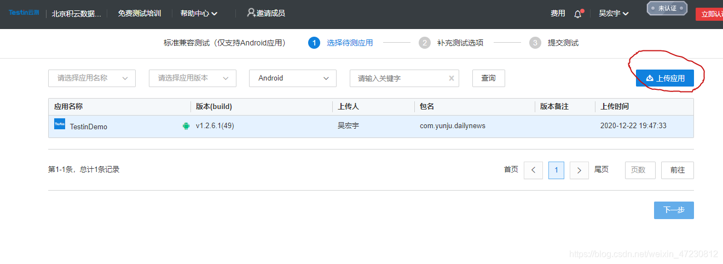Image resolution: width=723 pixels, height=264 pixels.
Task: Click 首页 first page link
Action: point(511,170)
